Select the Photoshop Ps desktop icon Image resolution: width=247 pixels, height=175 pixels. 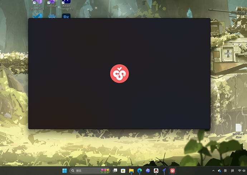(x=66, y=16)
